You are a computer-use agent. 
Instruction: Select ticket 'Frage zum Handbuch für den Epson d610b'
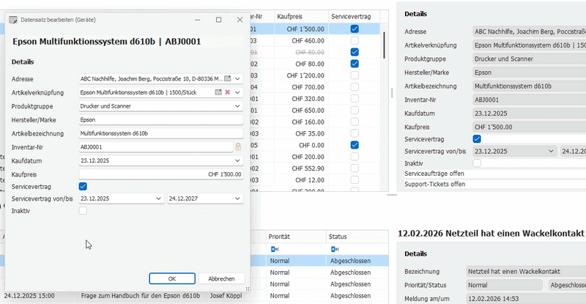pyautogui.click(x=141, y=295)
